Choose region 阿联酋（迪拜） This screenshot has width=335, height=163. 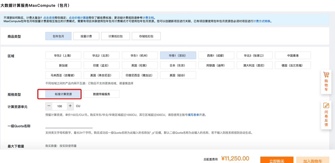[216, 65]
